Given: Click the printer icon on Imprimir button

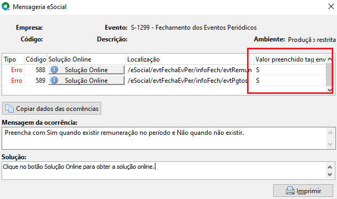Looking at the screenshot, I should coord(290,191).
